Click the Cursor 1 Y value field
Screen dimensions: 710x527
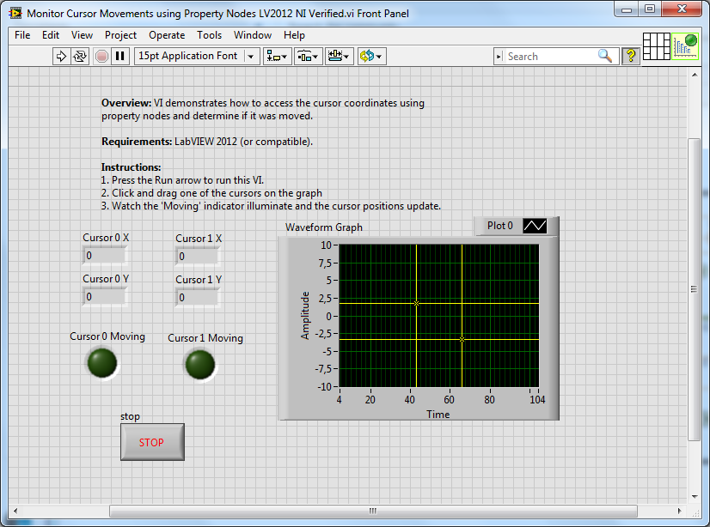pyautogui.click(x=198, y=297)
